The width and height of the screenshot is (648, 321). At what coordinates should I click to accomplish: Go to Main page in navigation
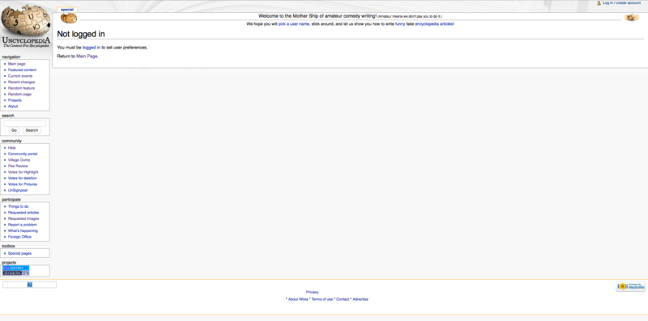16,64
